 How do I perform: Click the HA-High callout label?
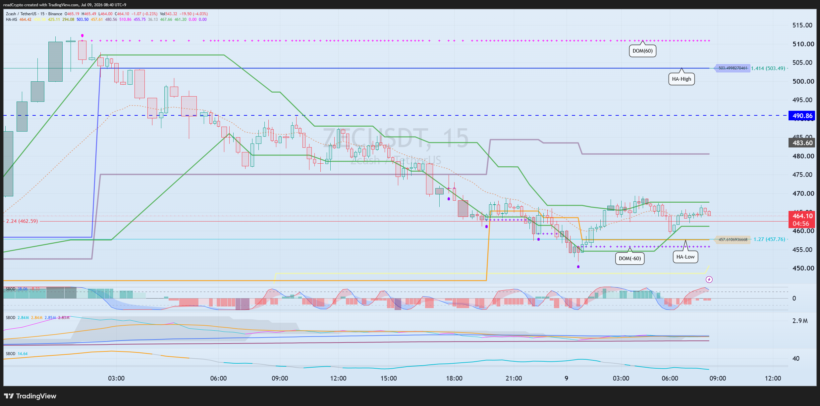click(682, 79)
